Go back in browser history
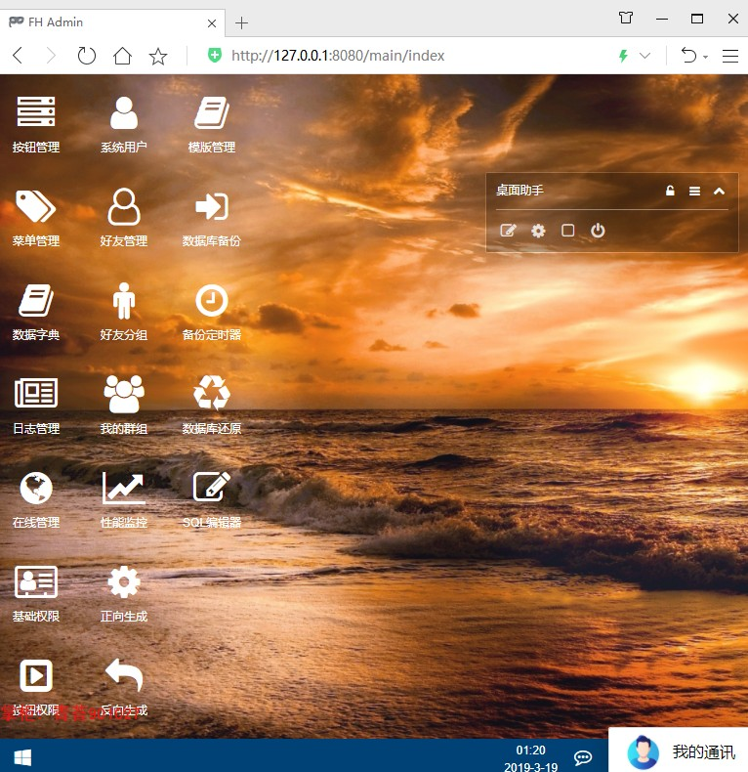This screenshot has height=772, width=748. click(18, 55)
